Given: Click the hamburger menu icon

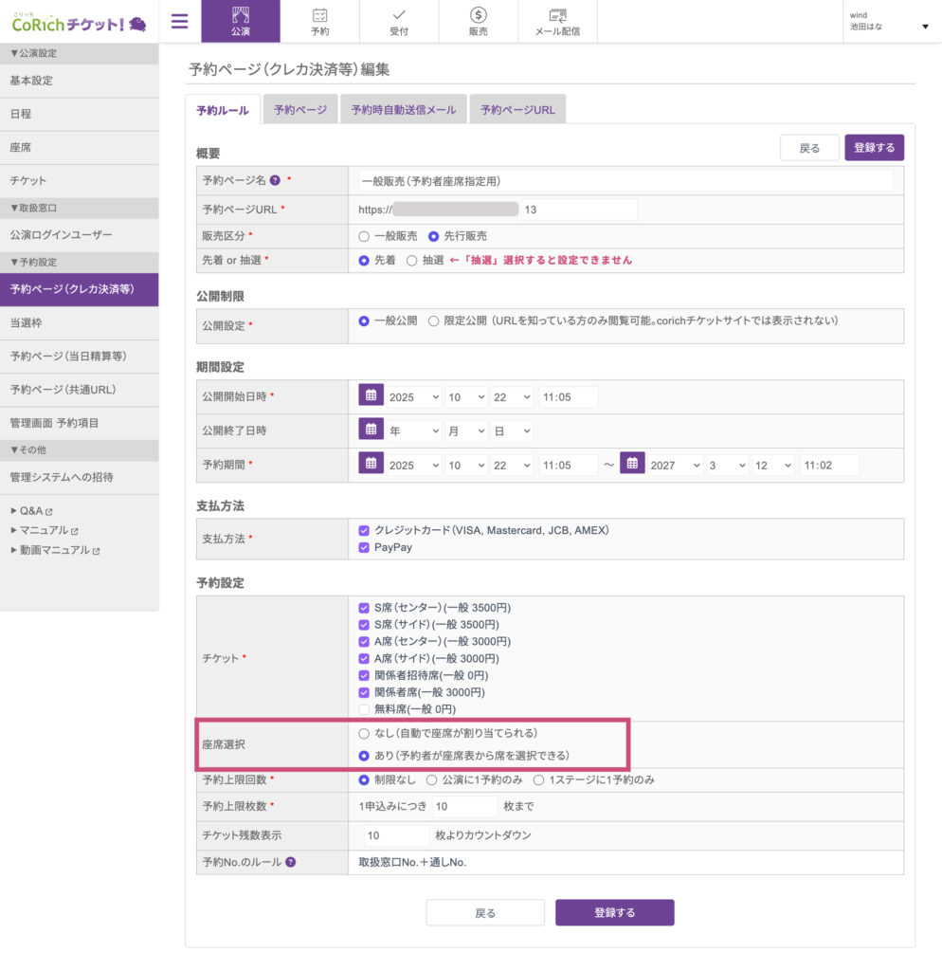Looking at the screenshot, I should click(x=179, y=21).
